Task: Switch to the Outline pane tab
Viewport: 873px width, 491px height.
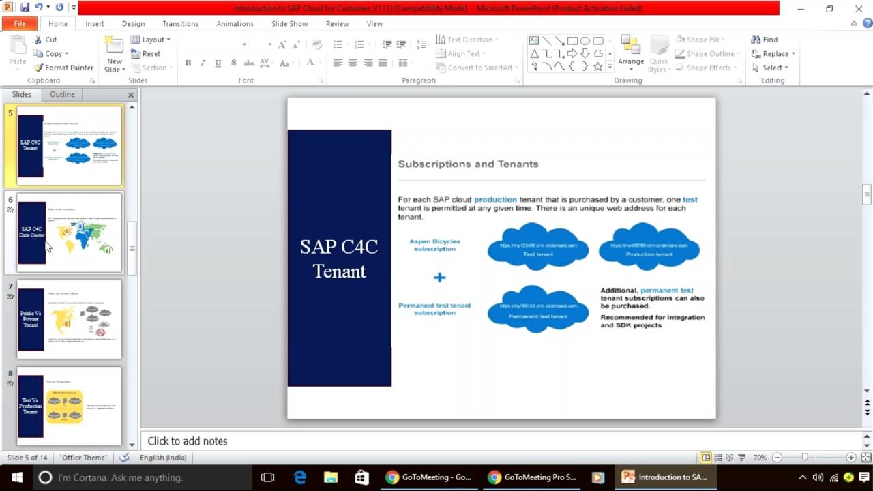Action: pos(62,95)
